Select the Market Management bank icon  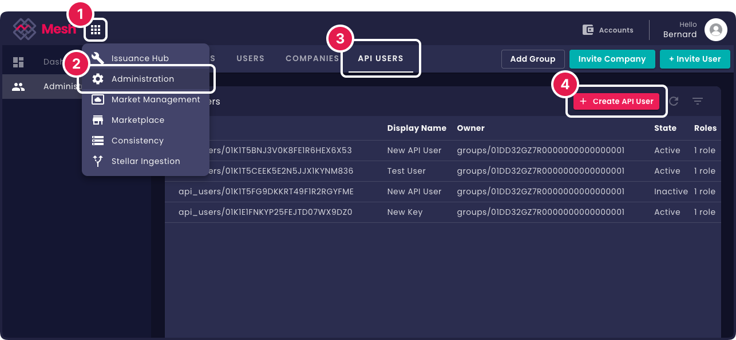(96, 99)
